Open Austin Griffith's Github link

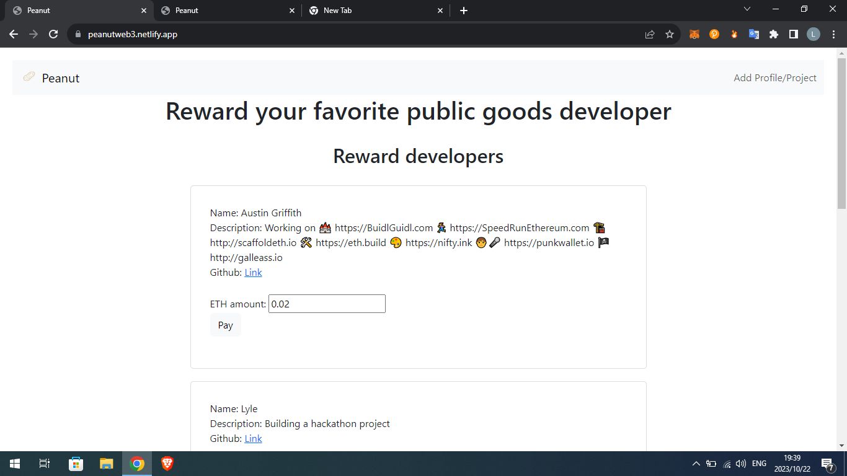253,272
